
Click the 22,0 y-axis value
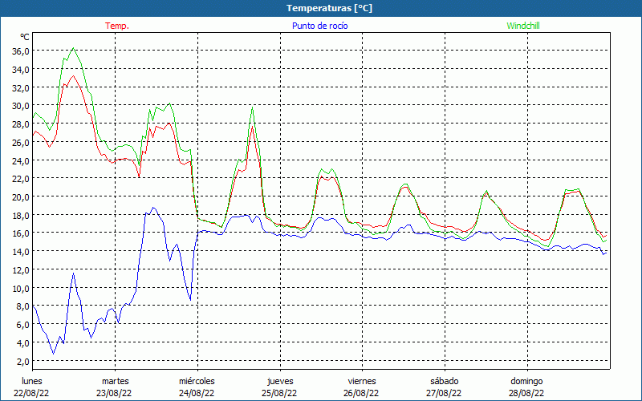(21, 178)
